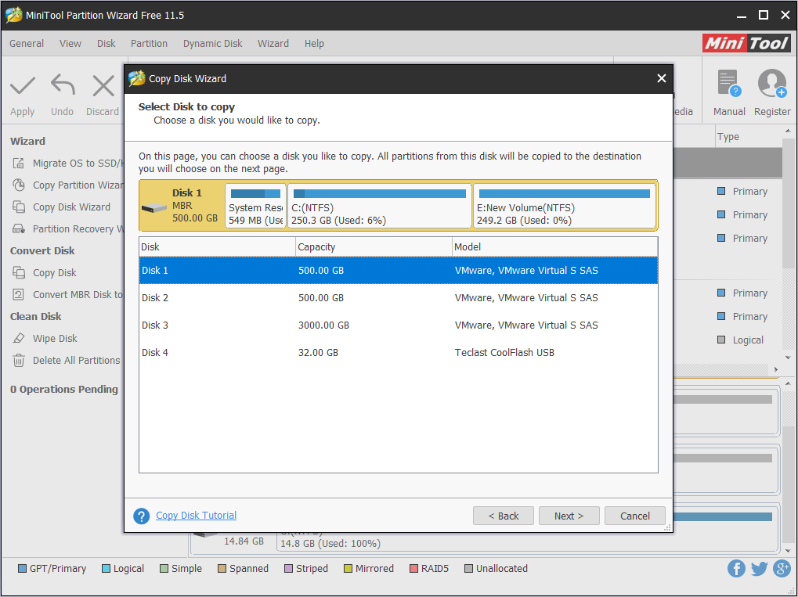Click the Simple legend swatch
The image size is (798, 597).
pos(164,569)
